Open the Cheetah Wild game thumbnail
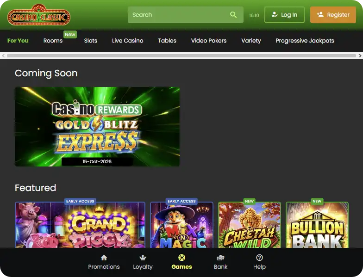The width and height of the screenshot is (363, 277). 249,225
